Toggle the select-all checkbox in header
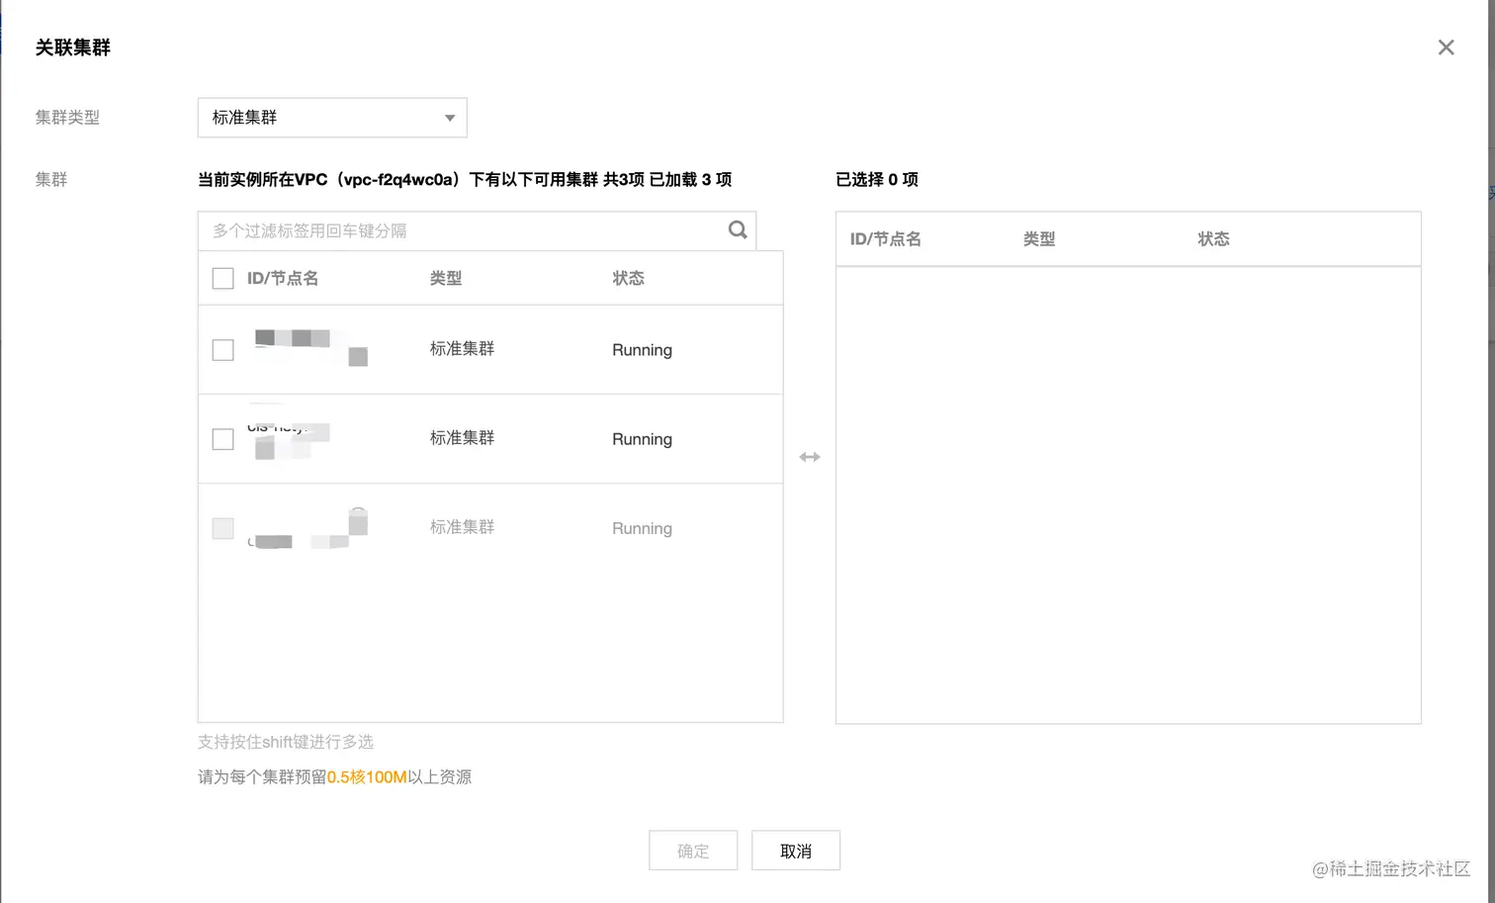 click(223, 279)
